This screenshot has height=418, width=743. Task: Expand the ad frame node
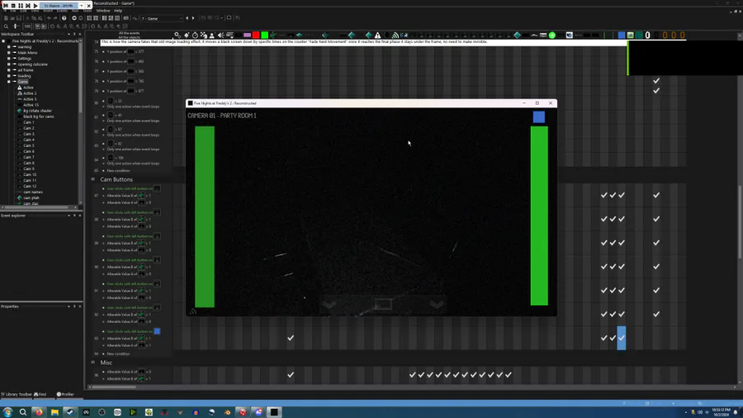pos(9,70)
